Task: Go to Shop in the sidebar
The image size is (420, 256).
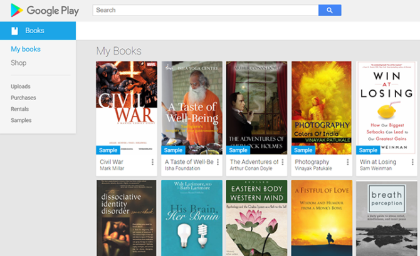Action: (x=18, y=63)
